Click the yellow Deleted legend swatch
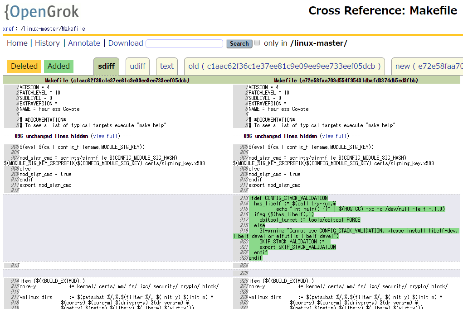The image size is (463, 309). 24,66
